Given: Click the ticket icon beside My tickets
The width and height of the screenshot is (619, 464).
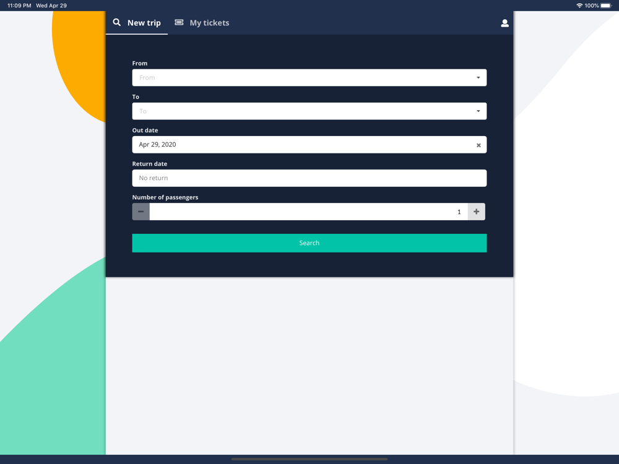Looking at the screenshot, I should tap(180, 22).
